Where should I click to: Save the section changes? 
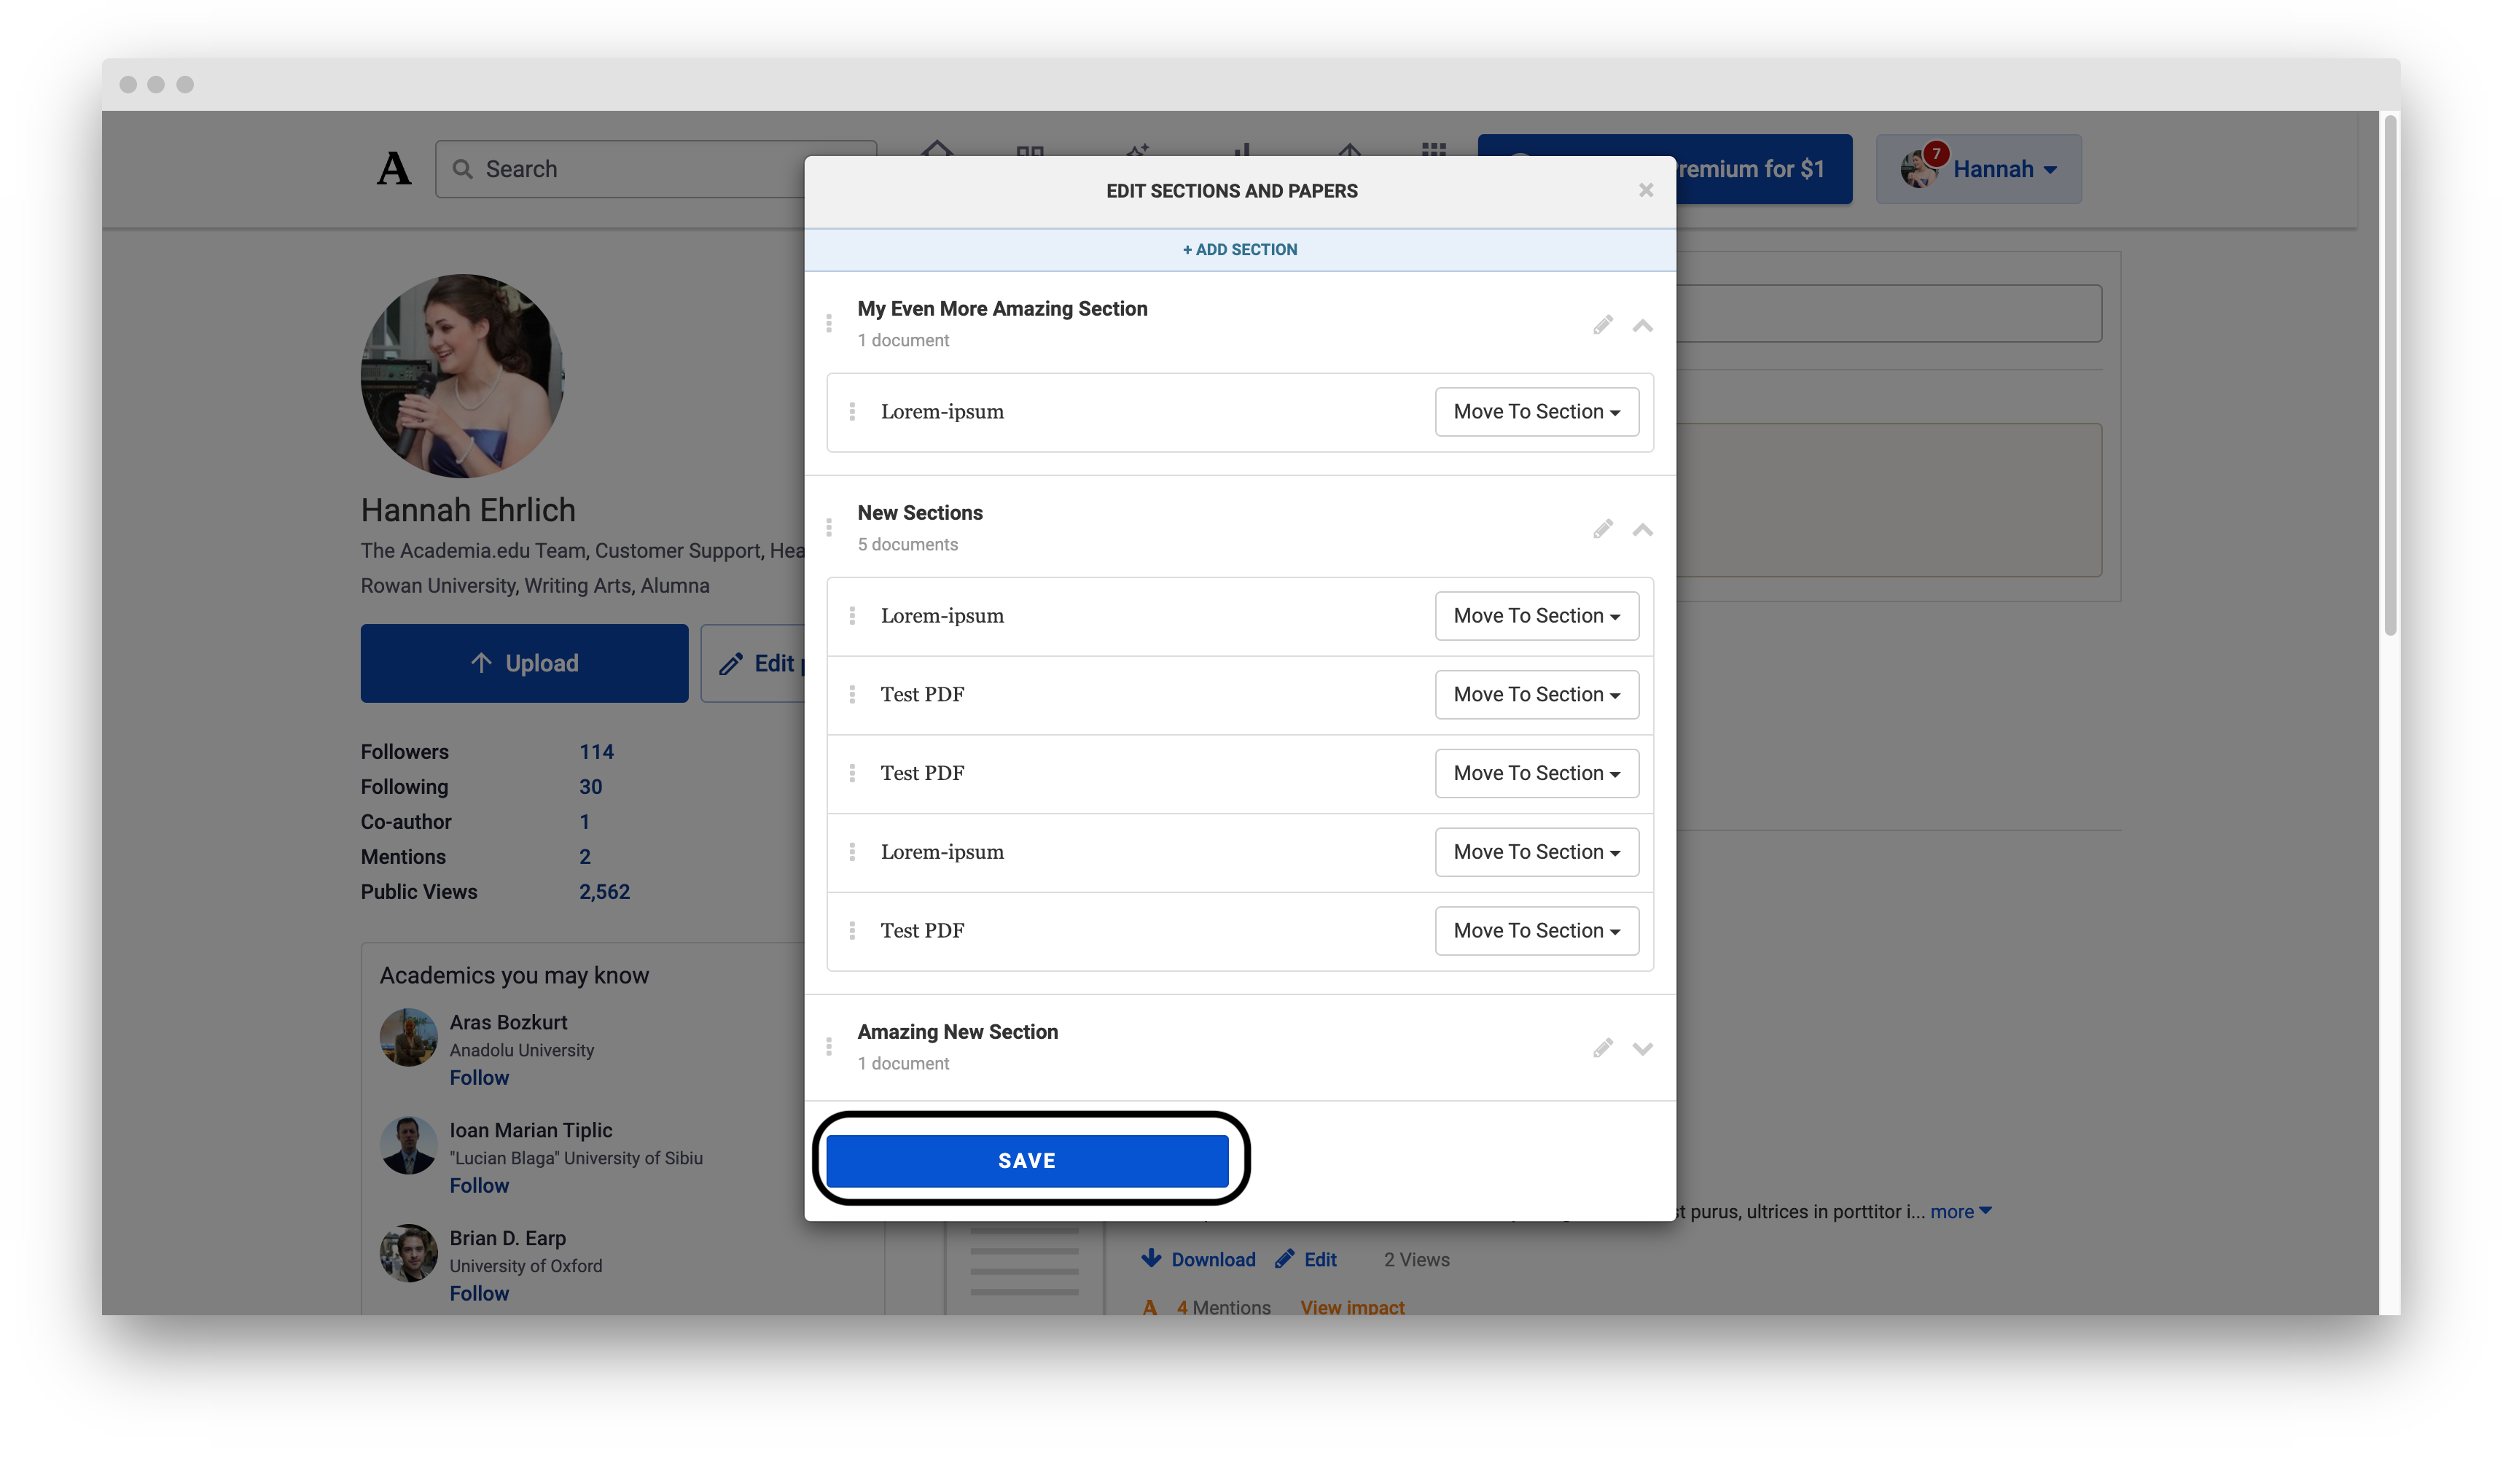coord(1027,1160)
